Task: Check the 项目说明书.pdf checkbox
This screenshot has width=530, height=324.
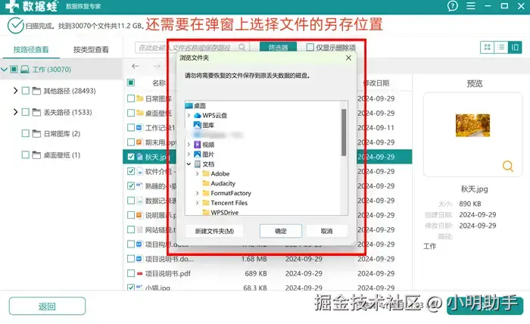Action: click(131, 273)
